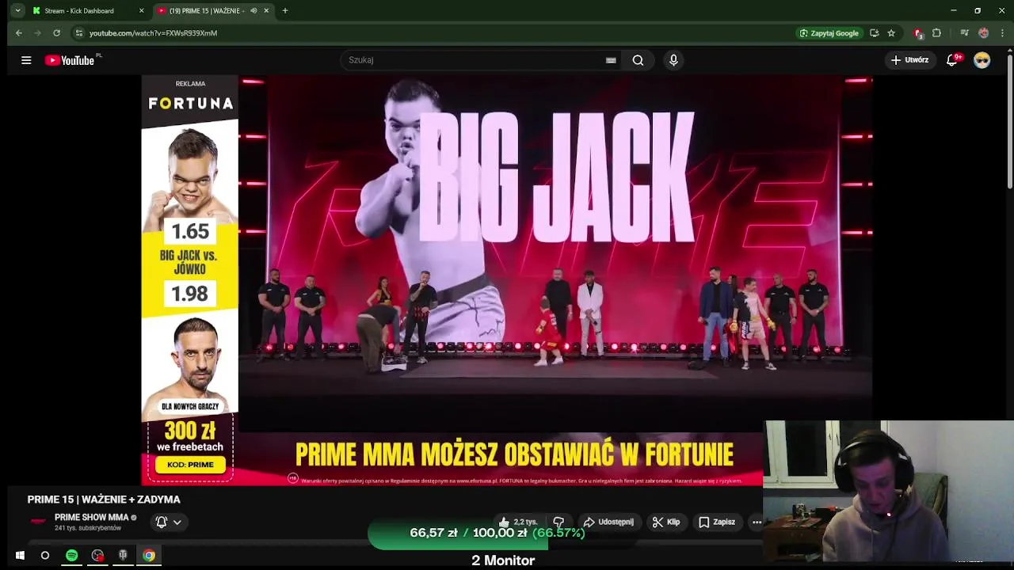Open the YouTube account avatar menu
1014x570 pixels.
click(982, 60)
